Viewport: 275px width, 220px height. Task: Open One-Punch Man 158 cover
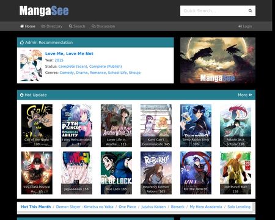click(235, 173)
